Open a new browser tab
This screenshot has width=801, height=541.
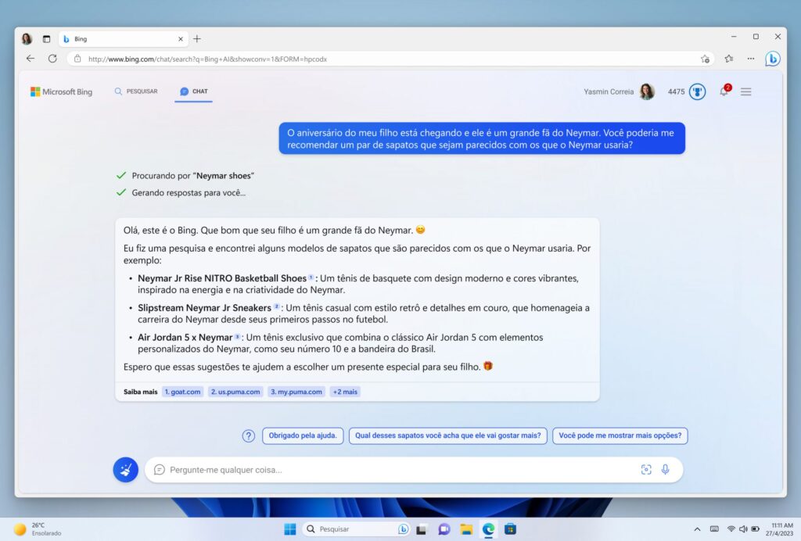[x=197, y=39]
